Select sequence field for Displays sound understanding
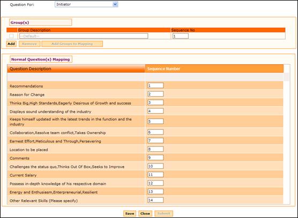Image resolution: width=298 pixels, height=218 pixels. pos(155,111)
